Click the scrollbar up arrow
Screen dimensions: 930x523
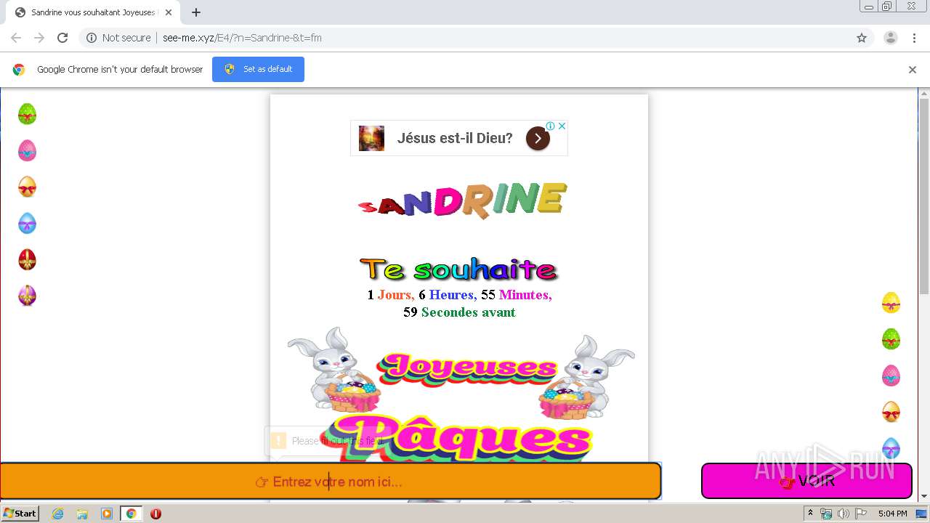(x=924, y=93)
